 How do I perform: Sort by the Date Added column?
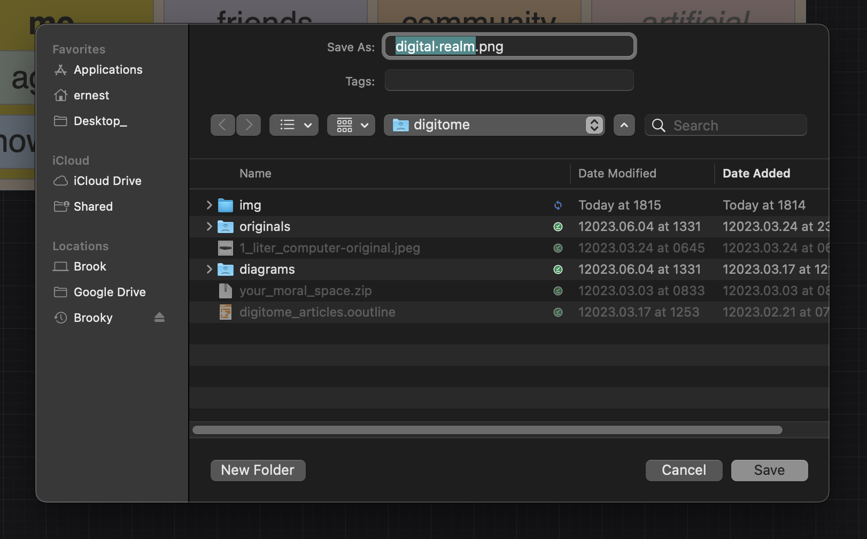click(x=756, y=173)
